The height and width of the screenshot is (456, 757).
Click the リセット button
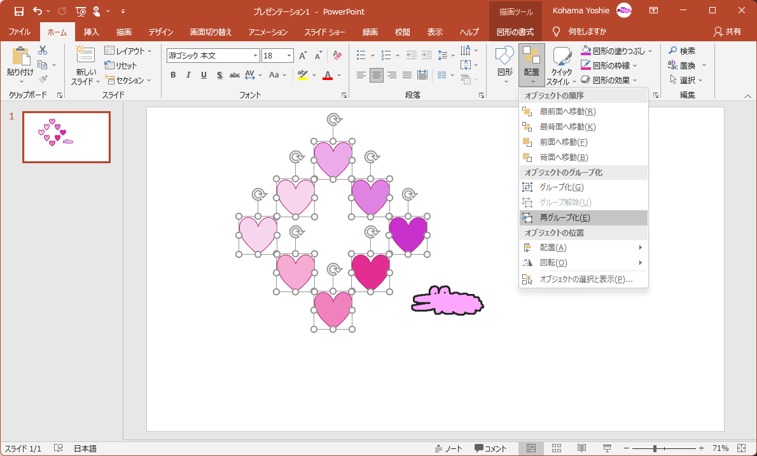coord(121,65)
